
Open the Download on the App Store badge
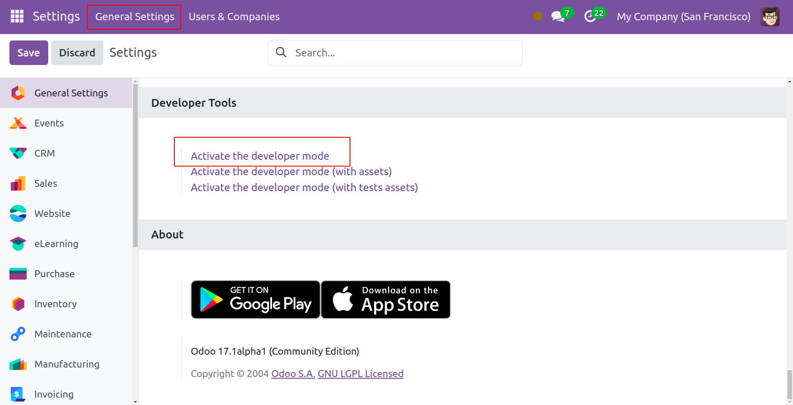point(386,300)
